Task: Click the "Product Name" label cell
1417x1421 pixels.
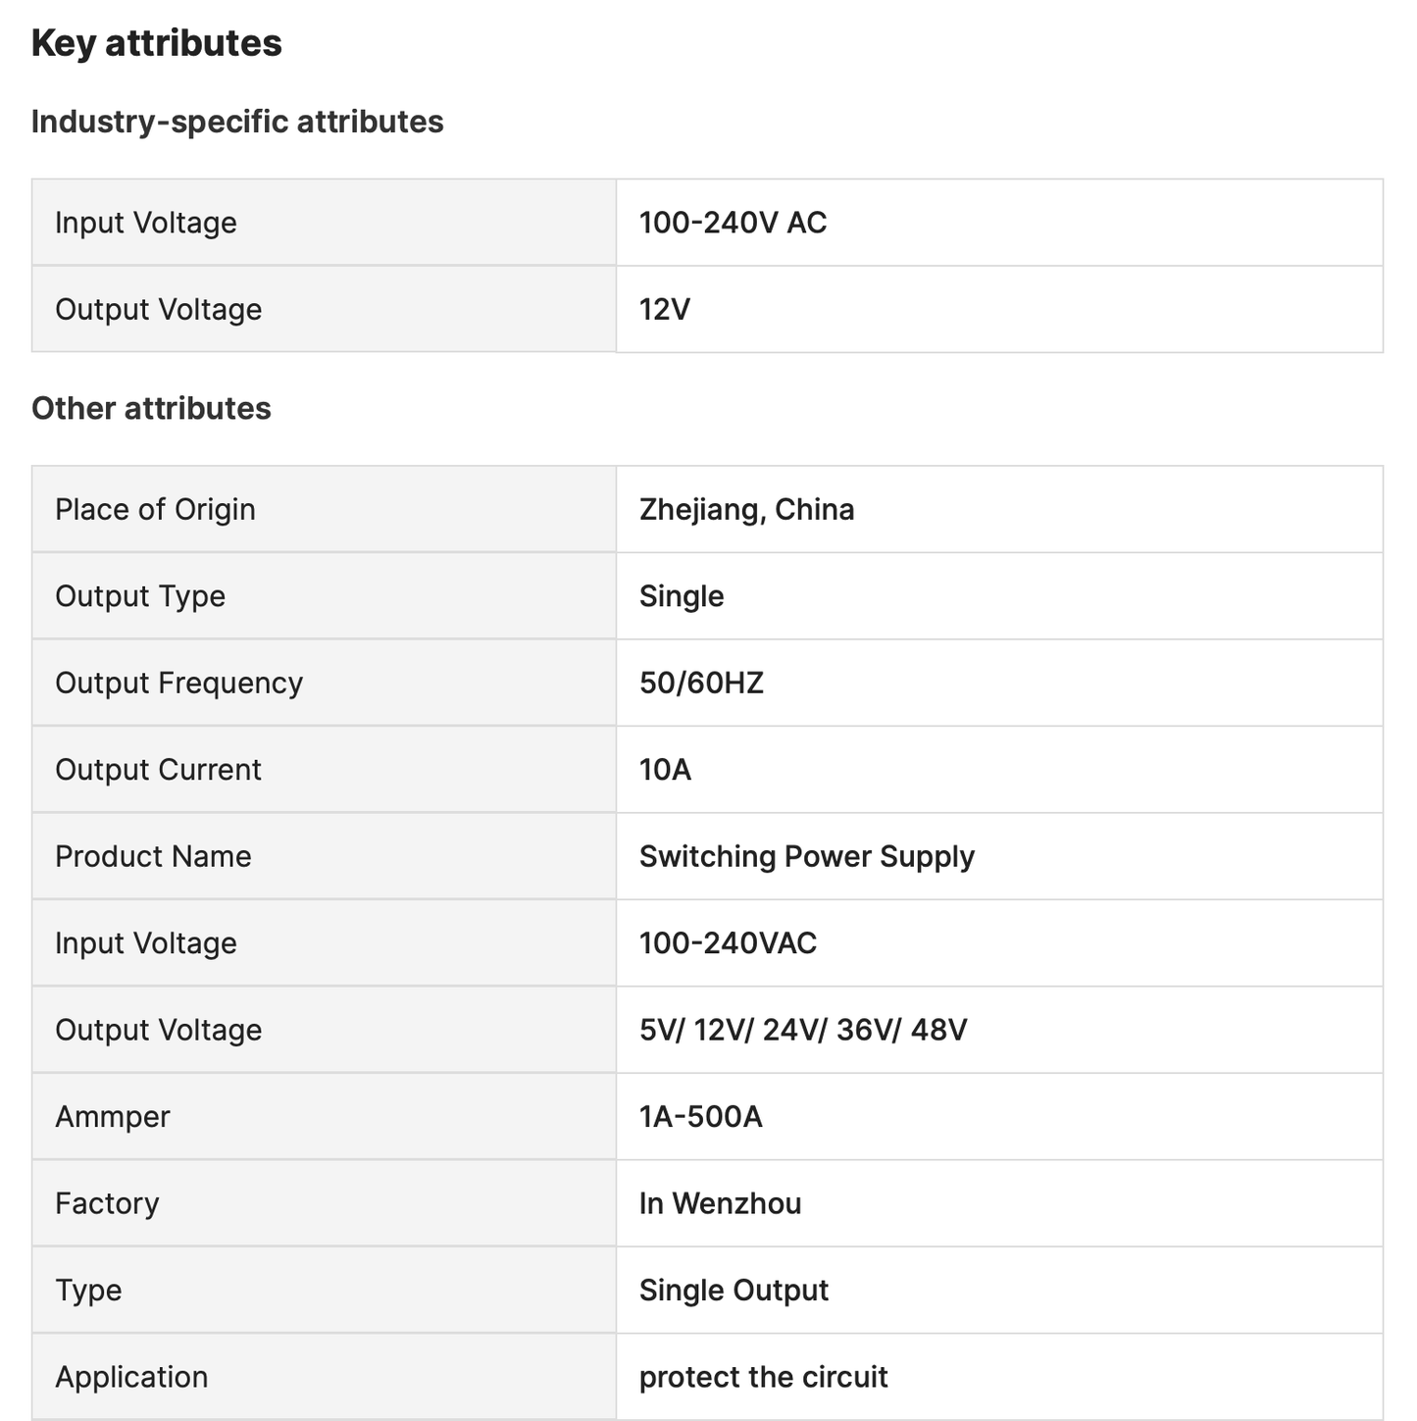Action: pyautogui.click(x=153, y=856)
